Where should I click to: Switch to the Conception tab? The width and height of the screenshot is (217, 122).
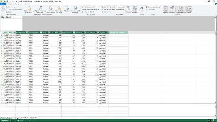[19, 4]
